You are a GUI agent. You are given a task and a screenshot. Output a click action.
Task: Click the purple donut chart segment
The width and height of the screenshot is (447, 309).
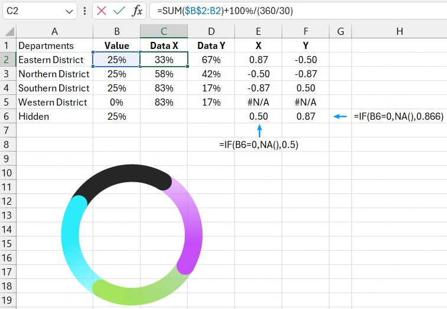191,224
